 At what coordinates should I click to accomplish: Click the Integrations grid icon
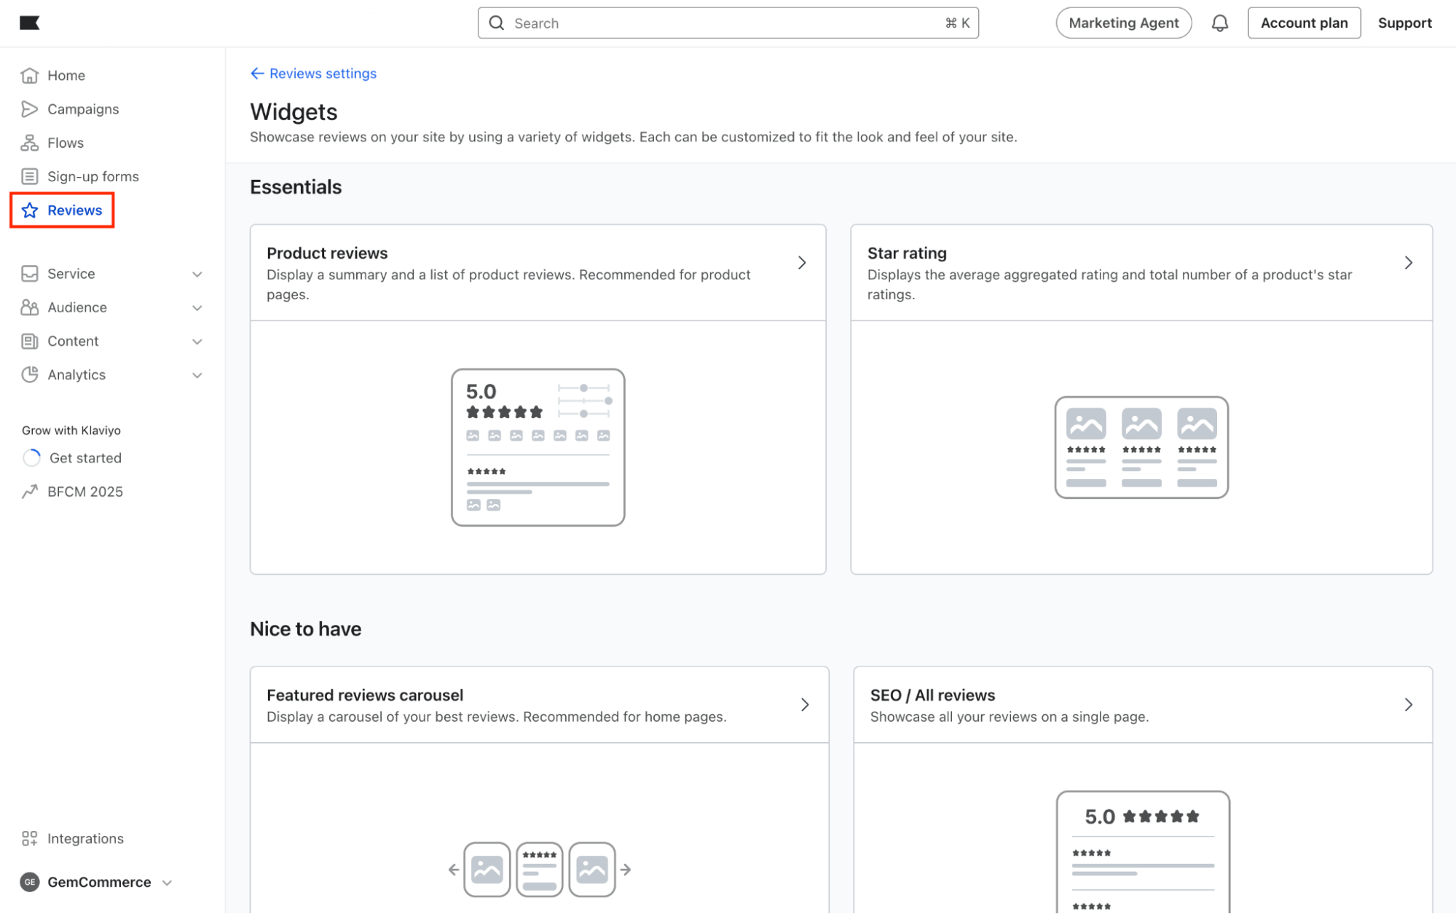[29, 838]
